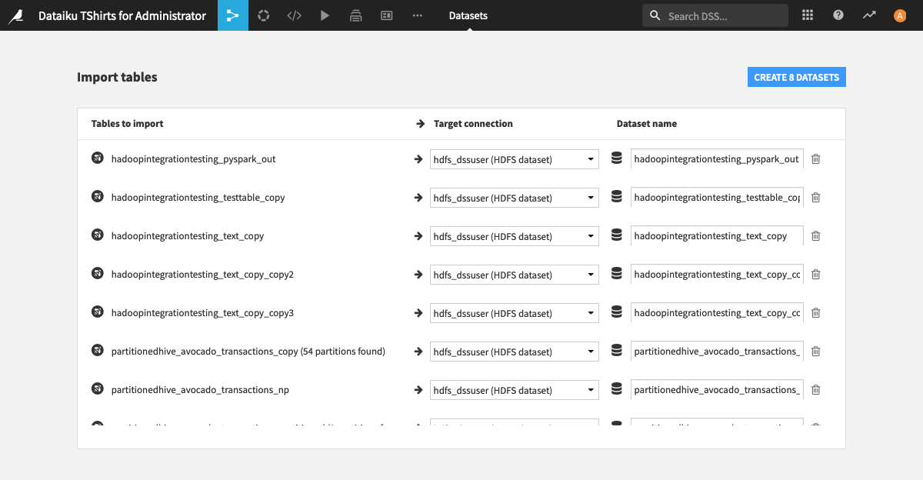Open the more options ellipsis menu
Image resolution: width=923 pixels, height=480 pixels.
pyautogui.click(x=417, y=15)
